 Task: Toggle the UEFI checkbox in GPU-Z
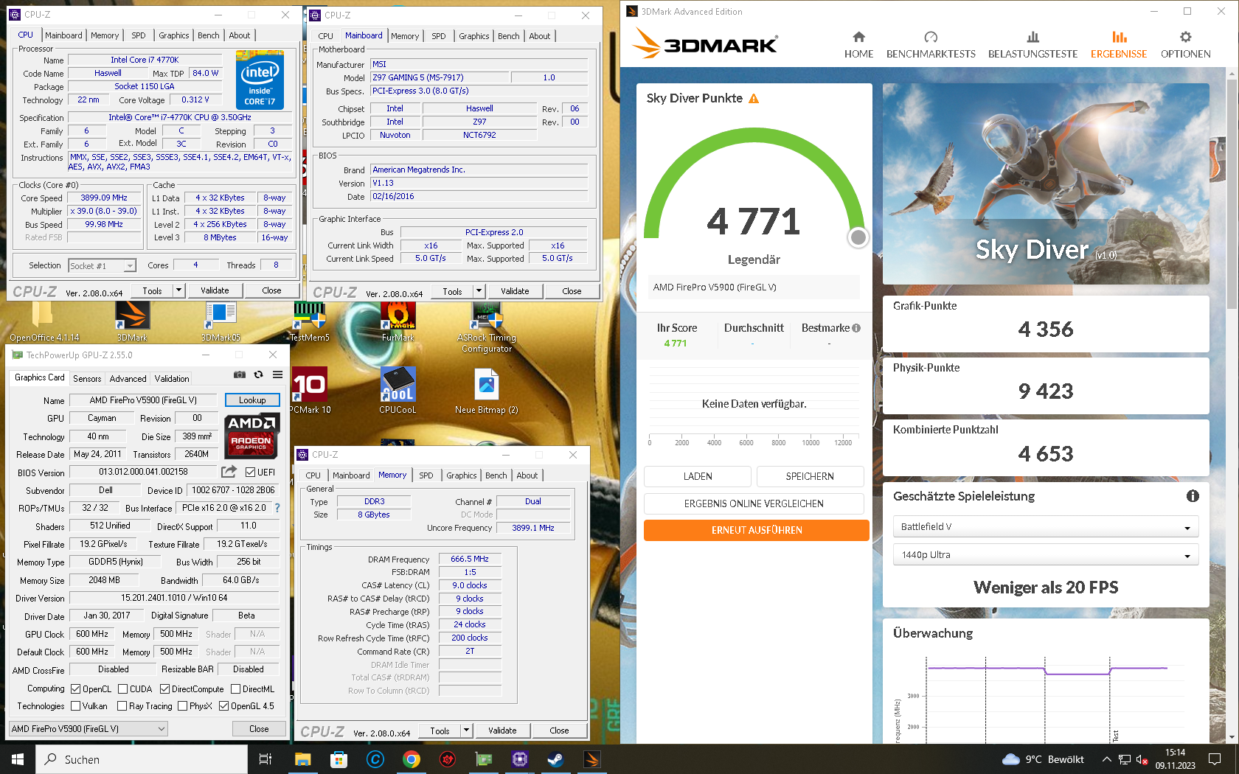(251, 473)
